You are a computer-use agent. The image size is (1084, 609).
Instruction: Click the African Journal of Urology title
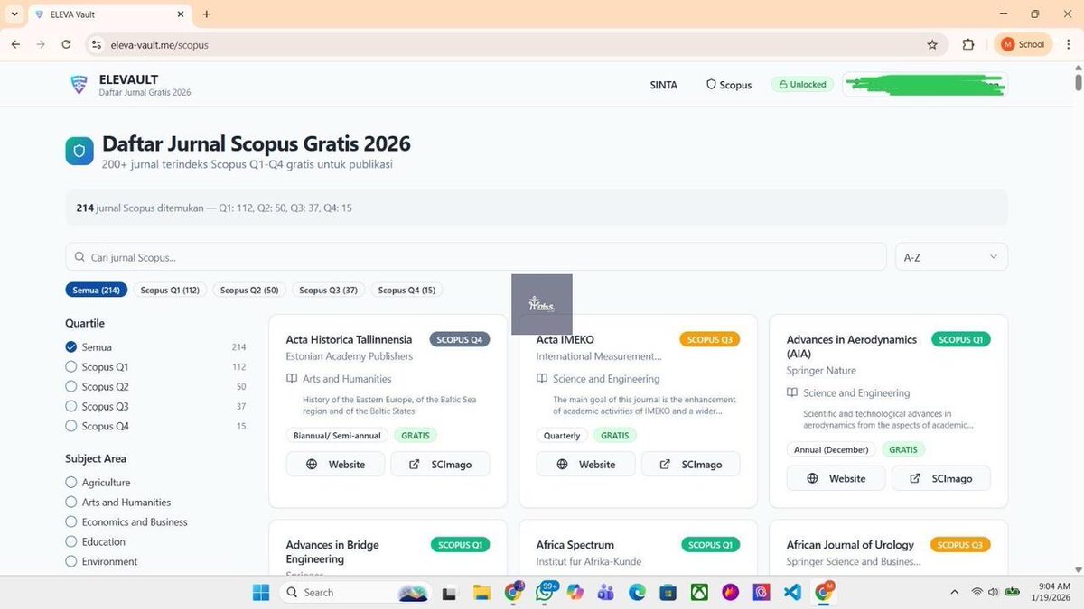tap(850, 545)
